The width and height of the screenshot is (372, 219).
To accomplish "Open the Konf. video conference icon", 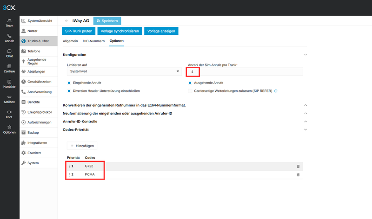I will [x=9, y=112].
